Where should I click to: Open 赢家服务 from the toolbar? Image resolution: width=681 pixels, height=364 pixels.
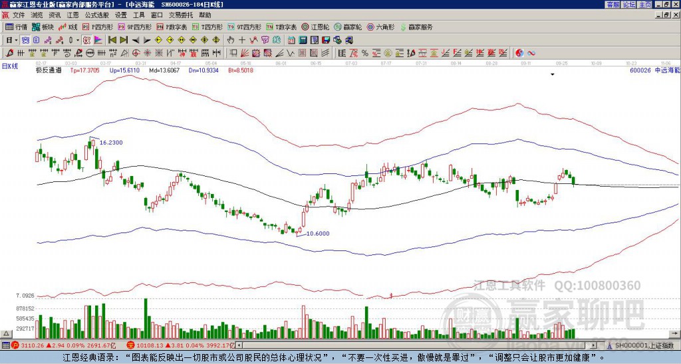click(416, 27)
